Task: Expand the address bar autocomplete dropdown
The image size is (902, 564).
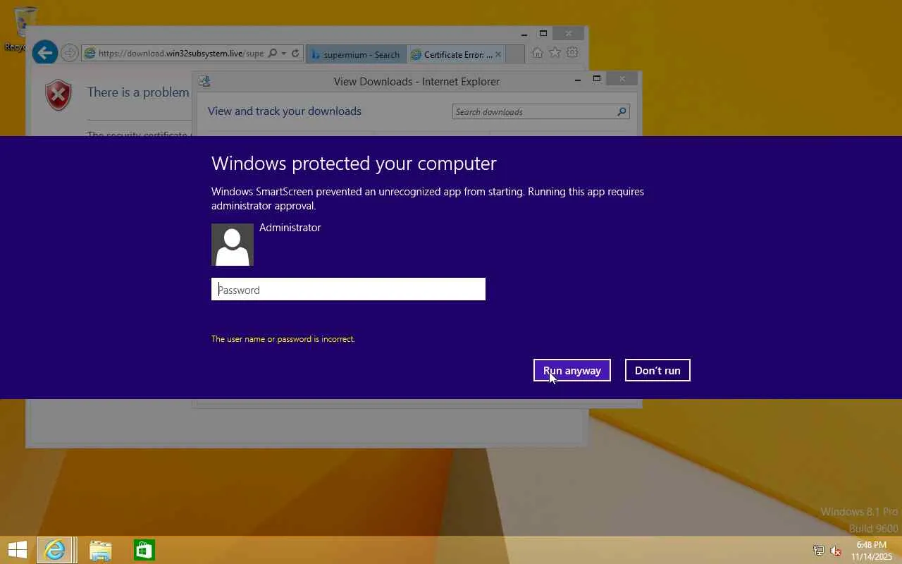Action: 284,54
